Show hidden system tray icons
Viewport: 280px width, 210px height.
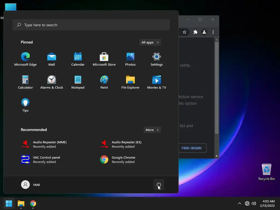[x=240, y=203]
